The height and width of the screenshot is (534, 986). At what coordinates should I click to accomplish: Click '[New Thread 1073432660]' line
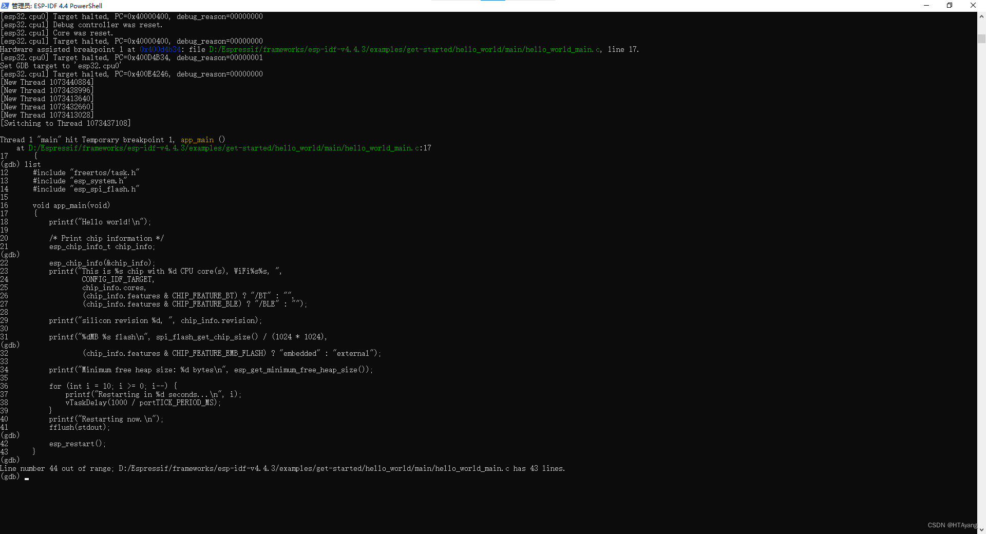[x=47, y=107]
